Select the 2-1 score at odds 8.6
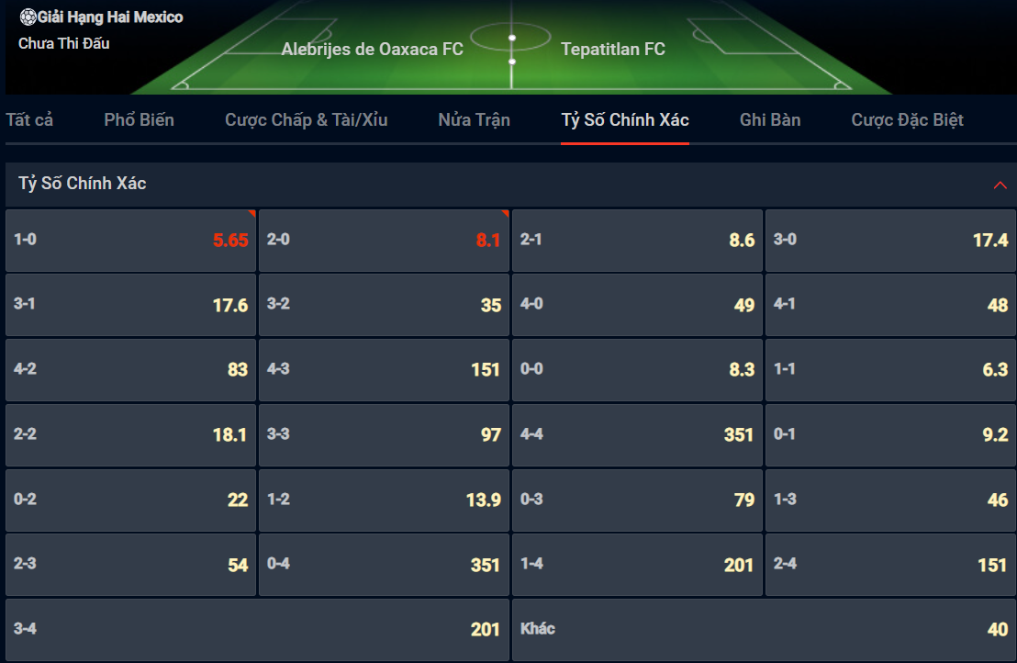 [637, 240]
